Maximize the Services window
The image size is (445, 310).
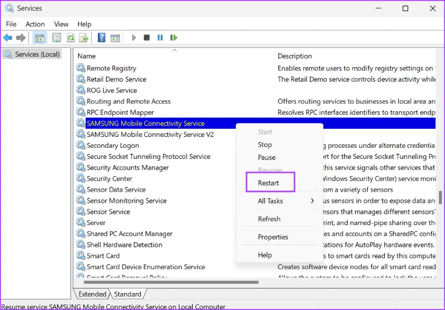406,8
